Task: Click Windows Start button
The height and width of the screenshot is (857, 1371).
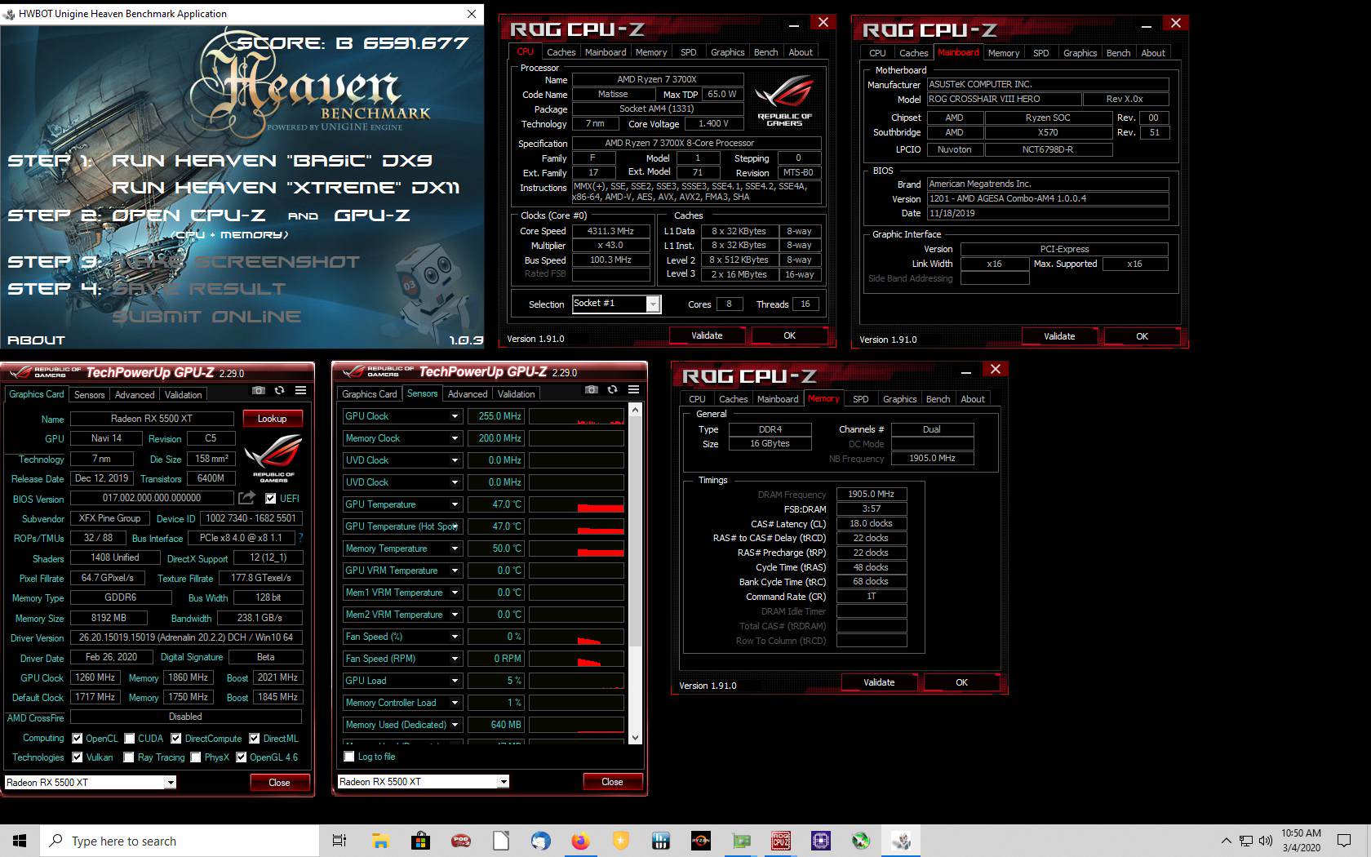Action: pyautogui.click(x=20, y=841)
